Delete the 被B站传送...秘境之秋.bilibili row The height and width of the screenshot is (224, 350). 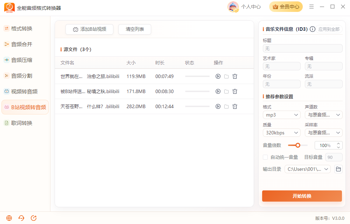235,91
